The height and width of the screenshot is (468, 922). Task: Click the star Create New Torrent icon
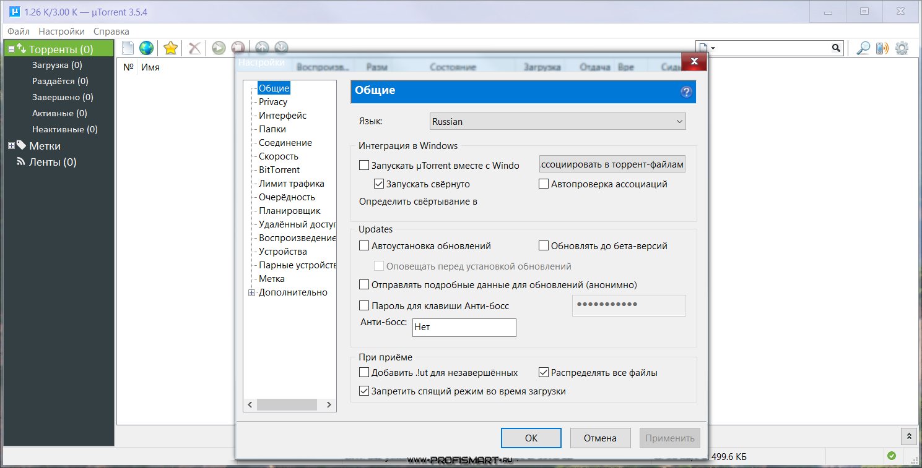point(170,48)
